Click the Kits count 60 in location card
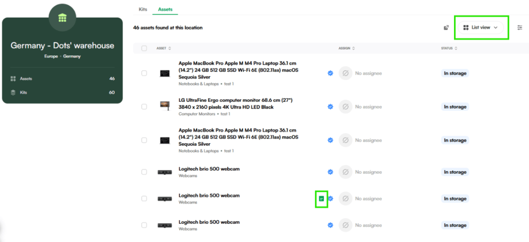 tap(112, 93)
